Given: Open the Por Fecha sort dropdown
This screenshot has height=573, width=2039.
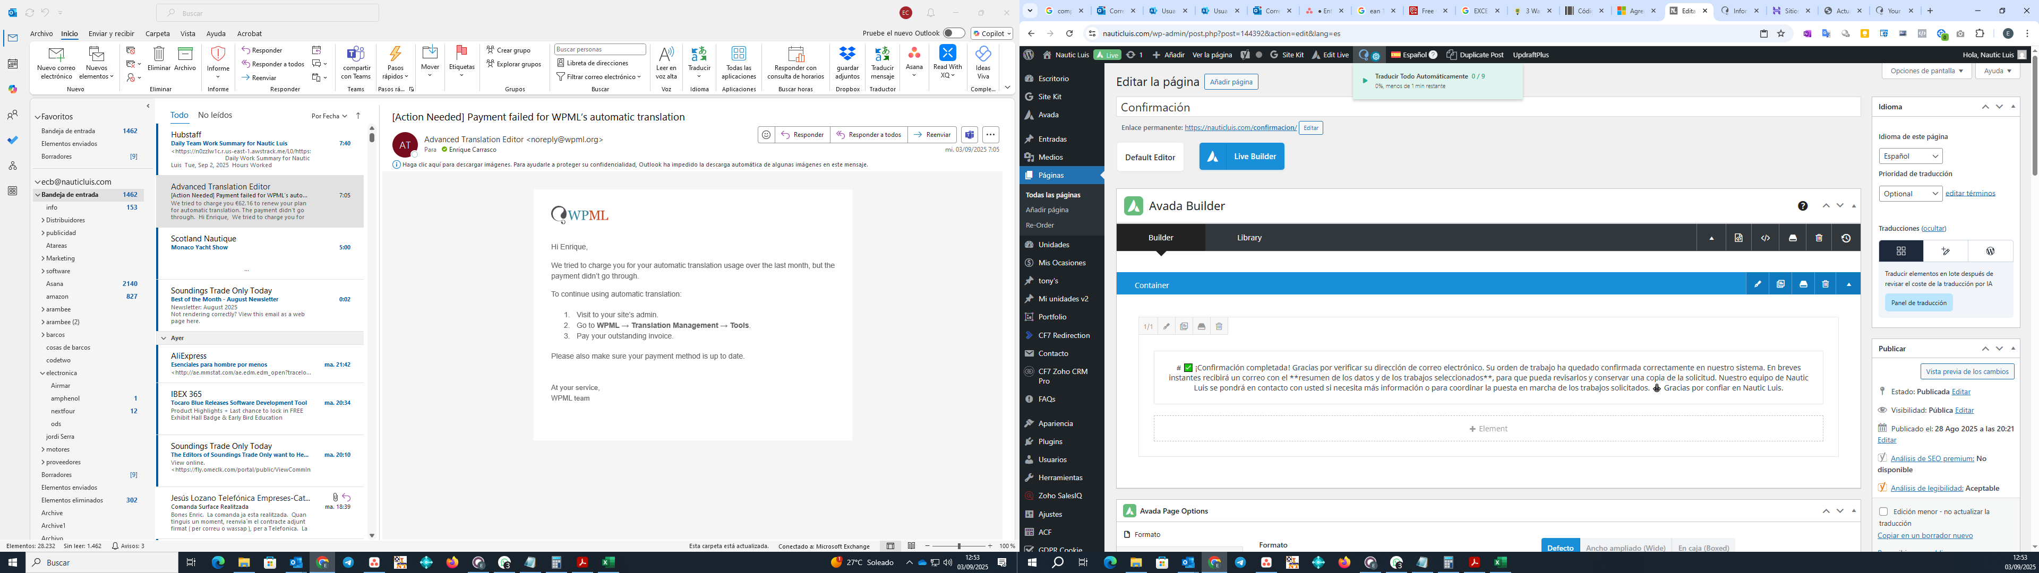Looking at the screenshot, I should [329, 116].
